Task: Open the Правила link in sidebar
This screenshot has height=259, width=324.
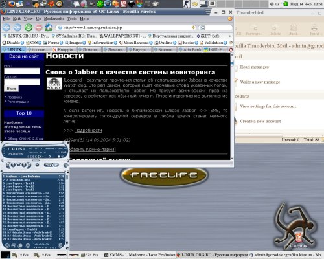Action: tap(15, 98)
